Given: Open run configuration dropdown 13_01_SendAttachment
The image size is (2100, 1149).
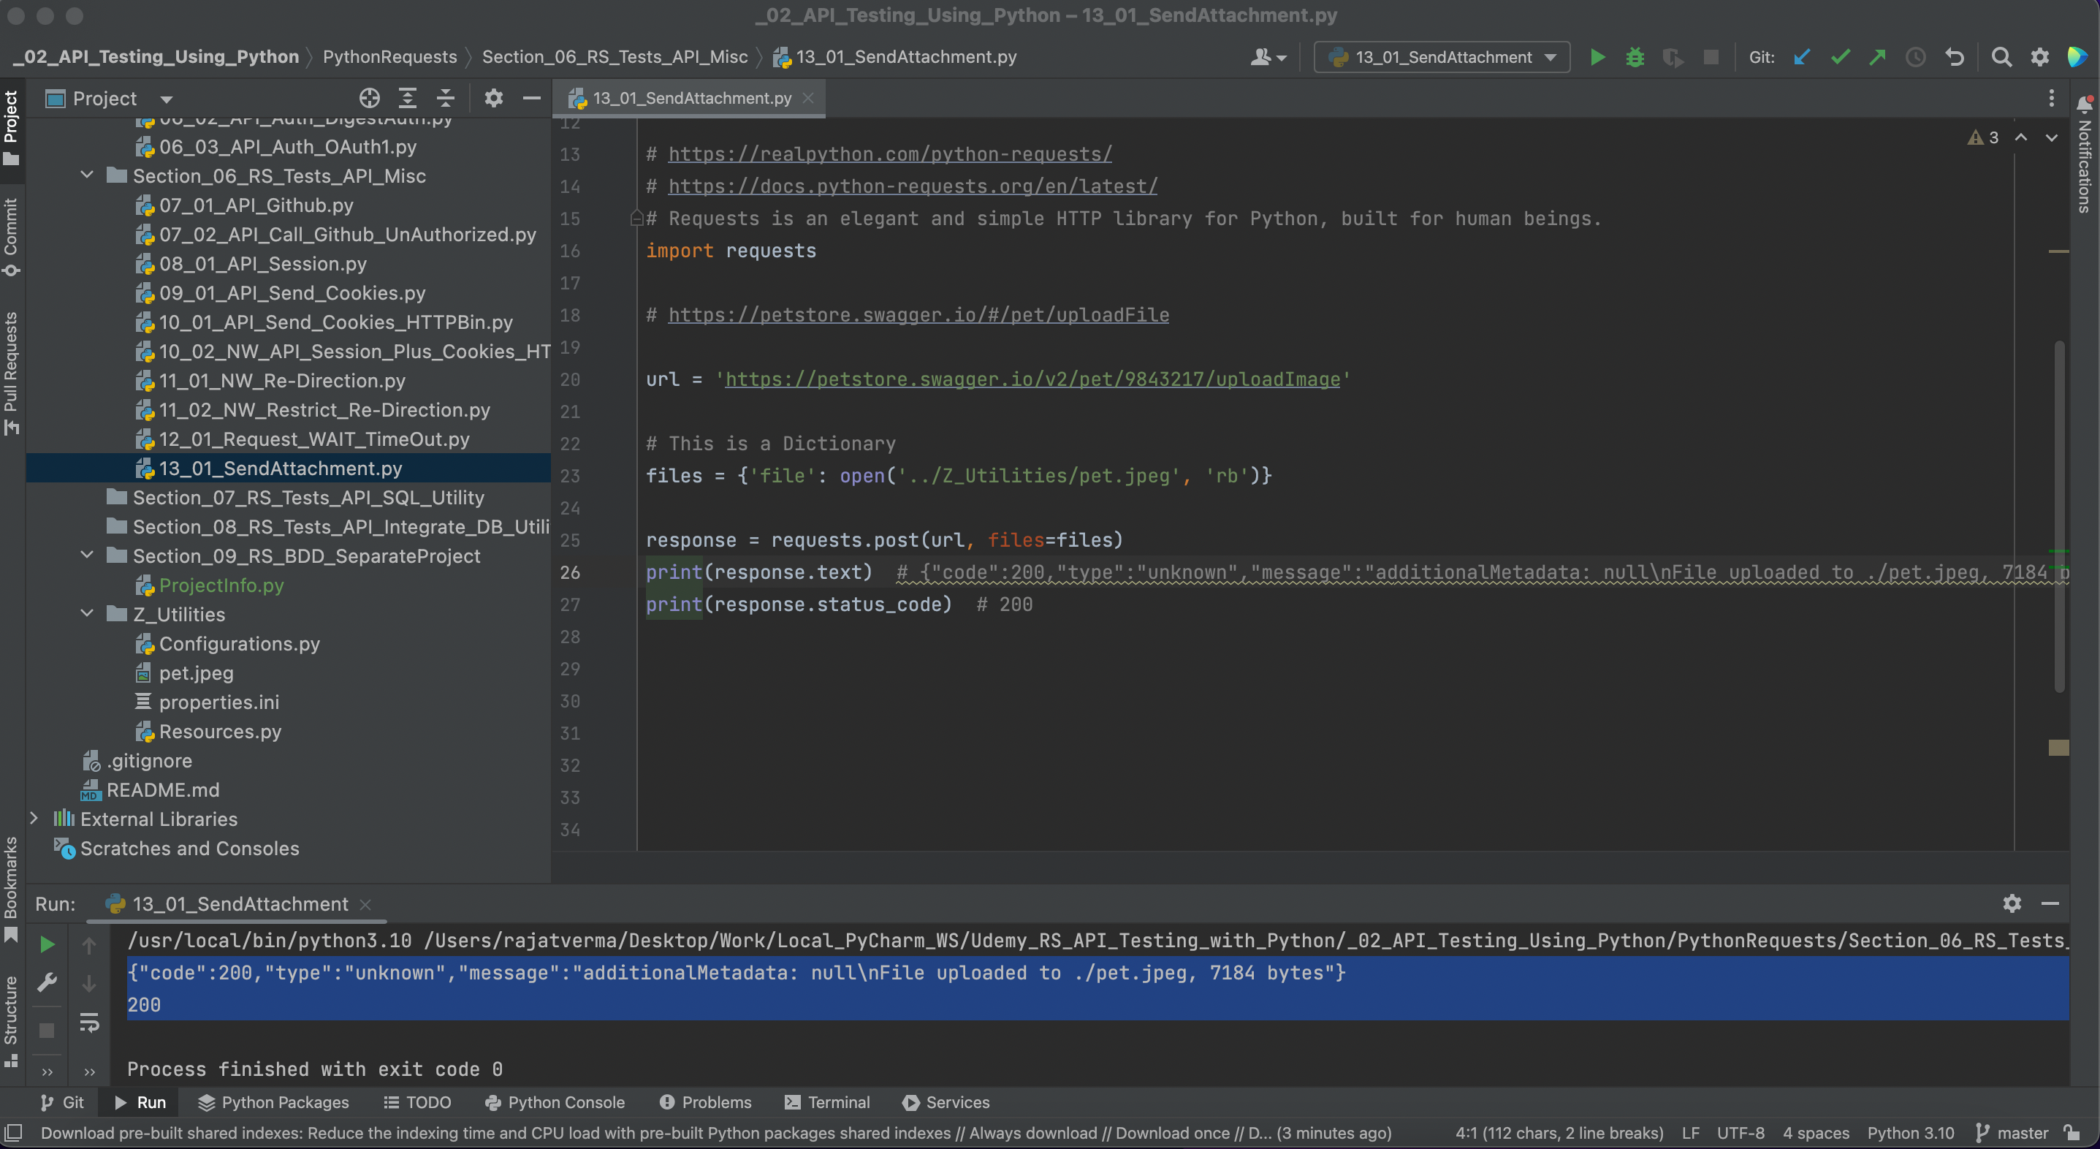Looking at the screenshot, I should click(1442, 57).
